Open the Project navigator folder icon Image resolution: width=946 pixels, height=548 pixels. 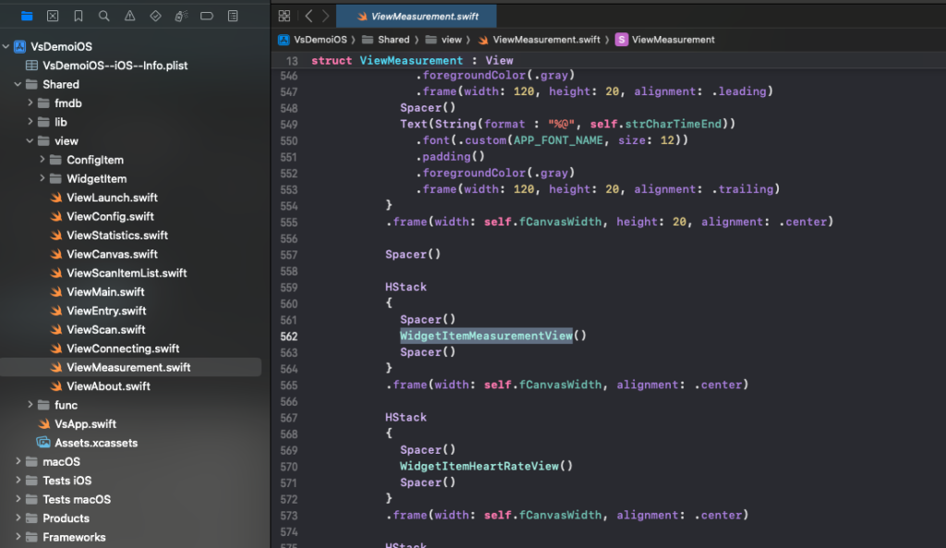tap(27, 16)
